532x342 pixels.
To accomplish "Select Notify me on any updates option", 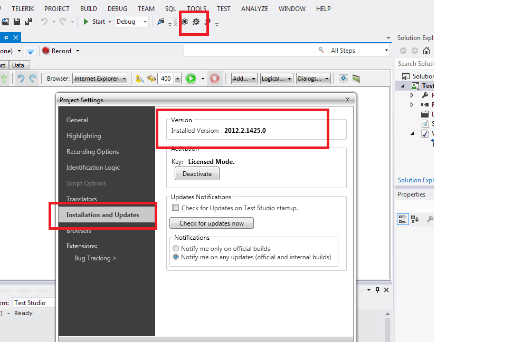I will (176, 257).
